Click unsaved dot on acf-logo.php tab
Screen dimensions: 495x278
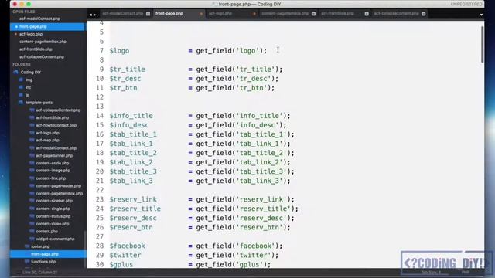[x=254, y=14]
